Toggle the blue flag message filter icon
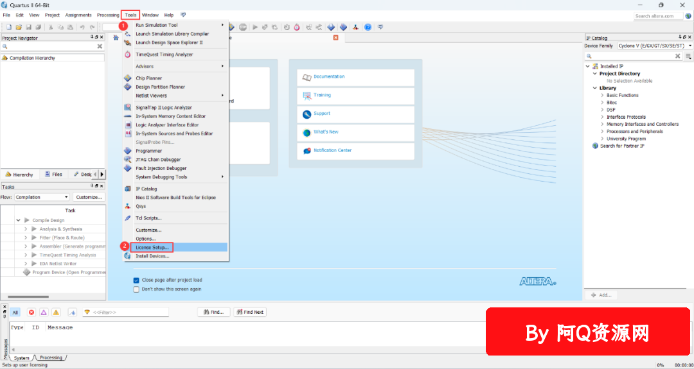The width and height of the screenshot is (694, 369). (x=73, y=312)
